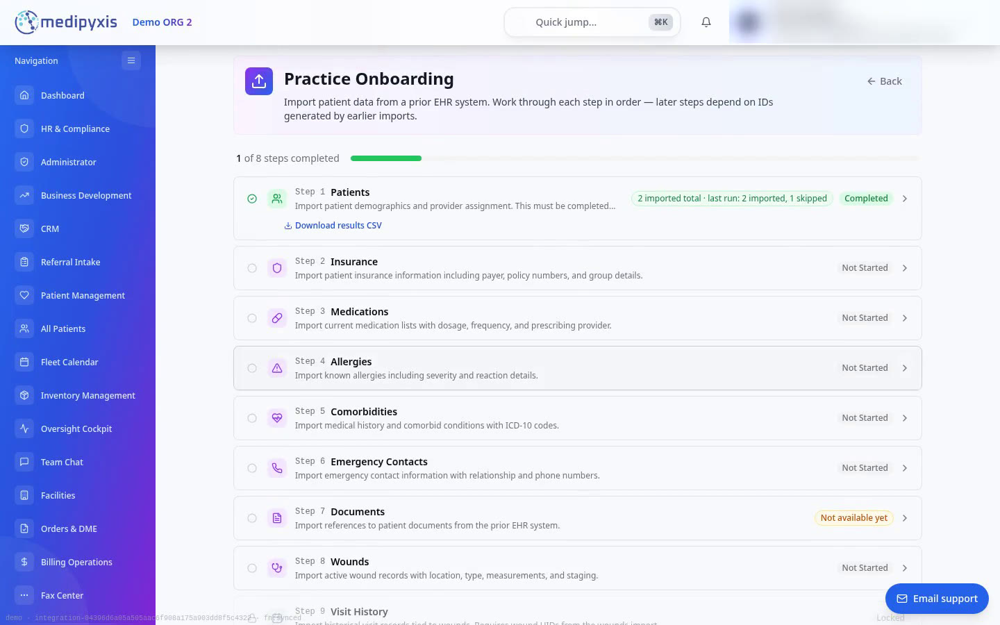Click the Documents step file icon
The height and width of the screenshot is (625, 1000).
click(x=277, y=518)
